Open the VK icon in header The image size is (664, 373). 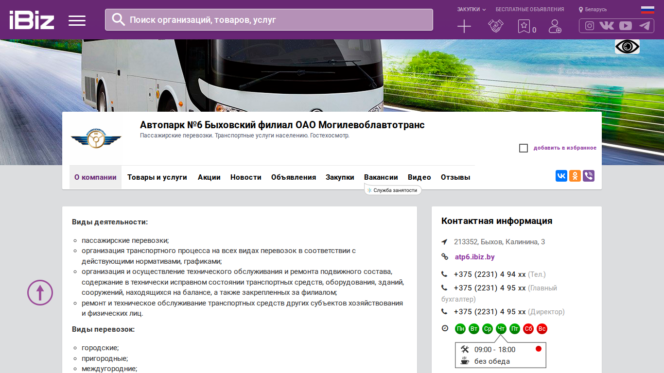coord(607,26)
